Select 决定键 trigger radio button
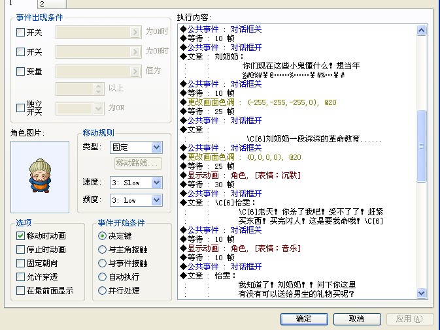440x330 pixels. point(102,236)
